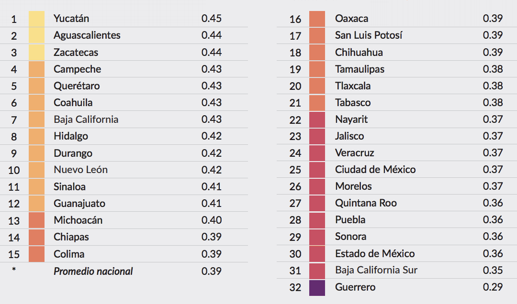Select the 0.45 score for Yucatán
Image resolution: width=517 pixels, height=304 pixels.
pyautogui.click(x=212, y=19)
